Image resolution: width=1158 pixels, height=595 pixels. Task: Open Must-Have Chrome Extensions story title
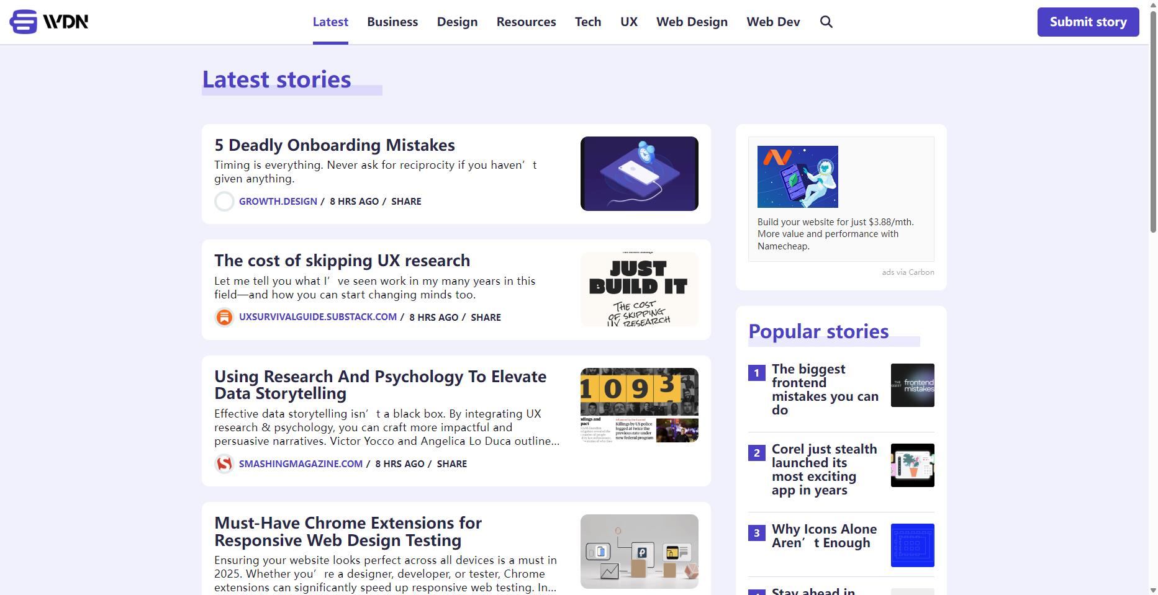[x=348, y=531]
